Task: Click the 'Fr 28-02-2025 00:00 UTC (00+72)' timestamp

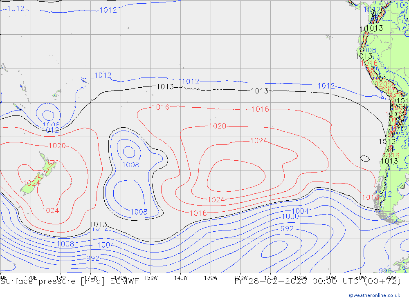Action: (318, 281)
